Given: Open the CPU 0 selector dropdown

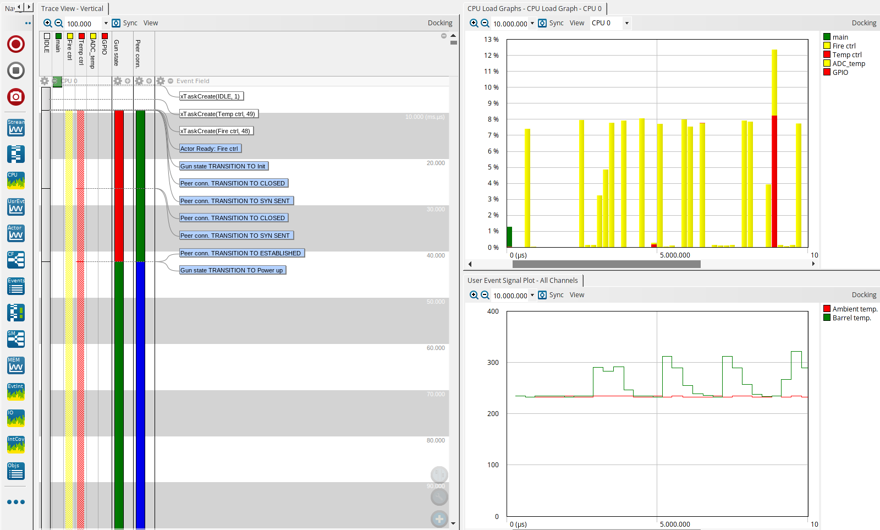Looking at the screenshot, I should pos(626,23).
